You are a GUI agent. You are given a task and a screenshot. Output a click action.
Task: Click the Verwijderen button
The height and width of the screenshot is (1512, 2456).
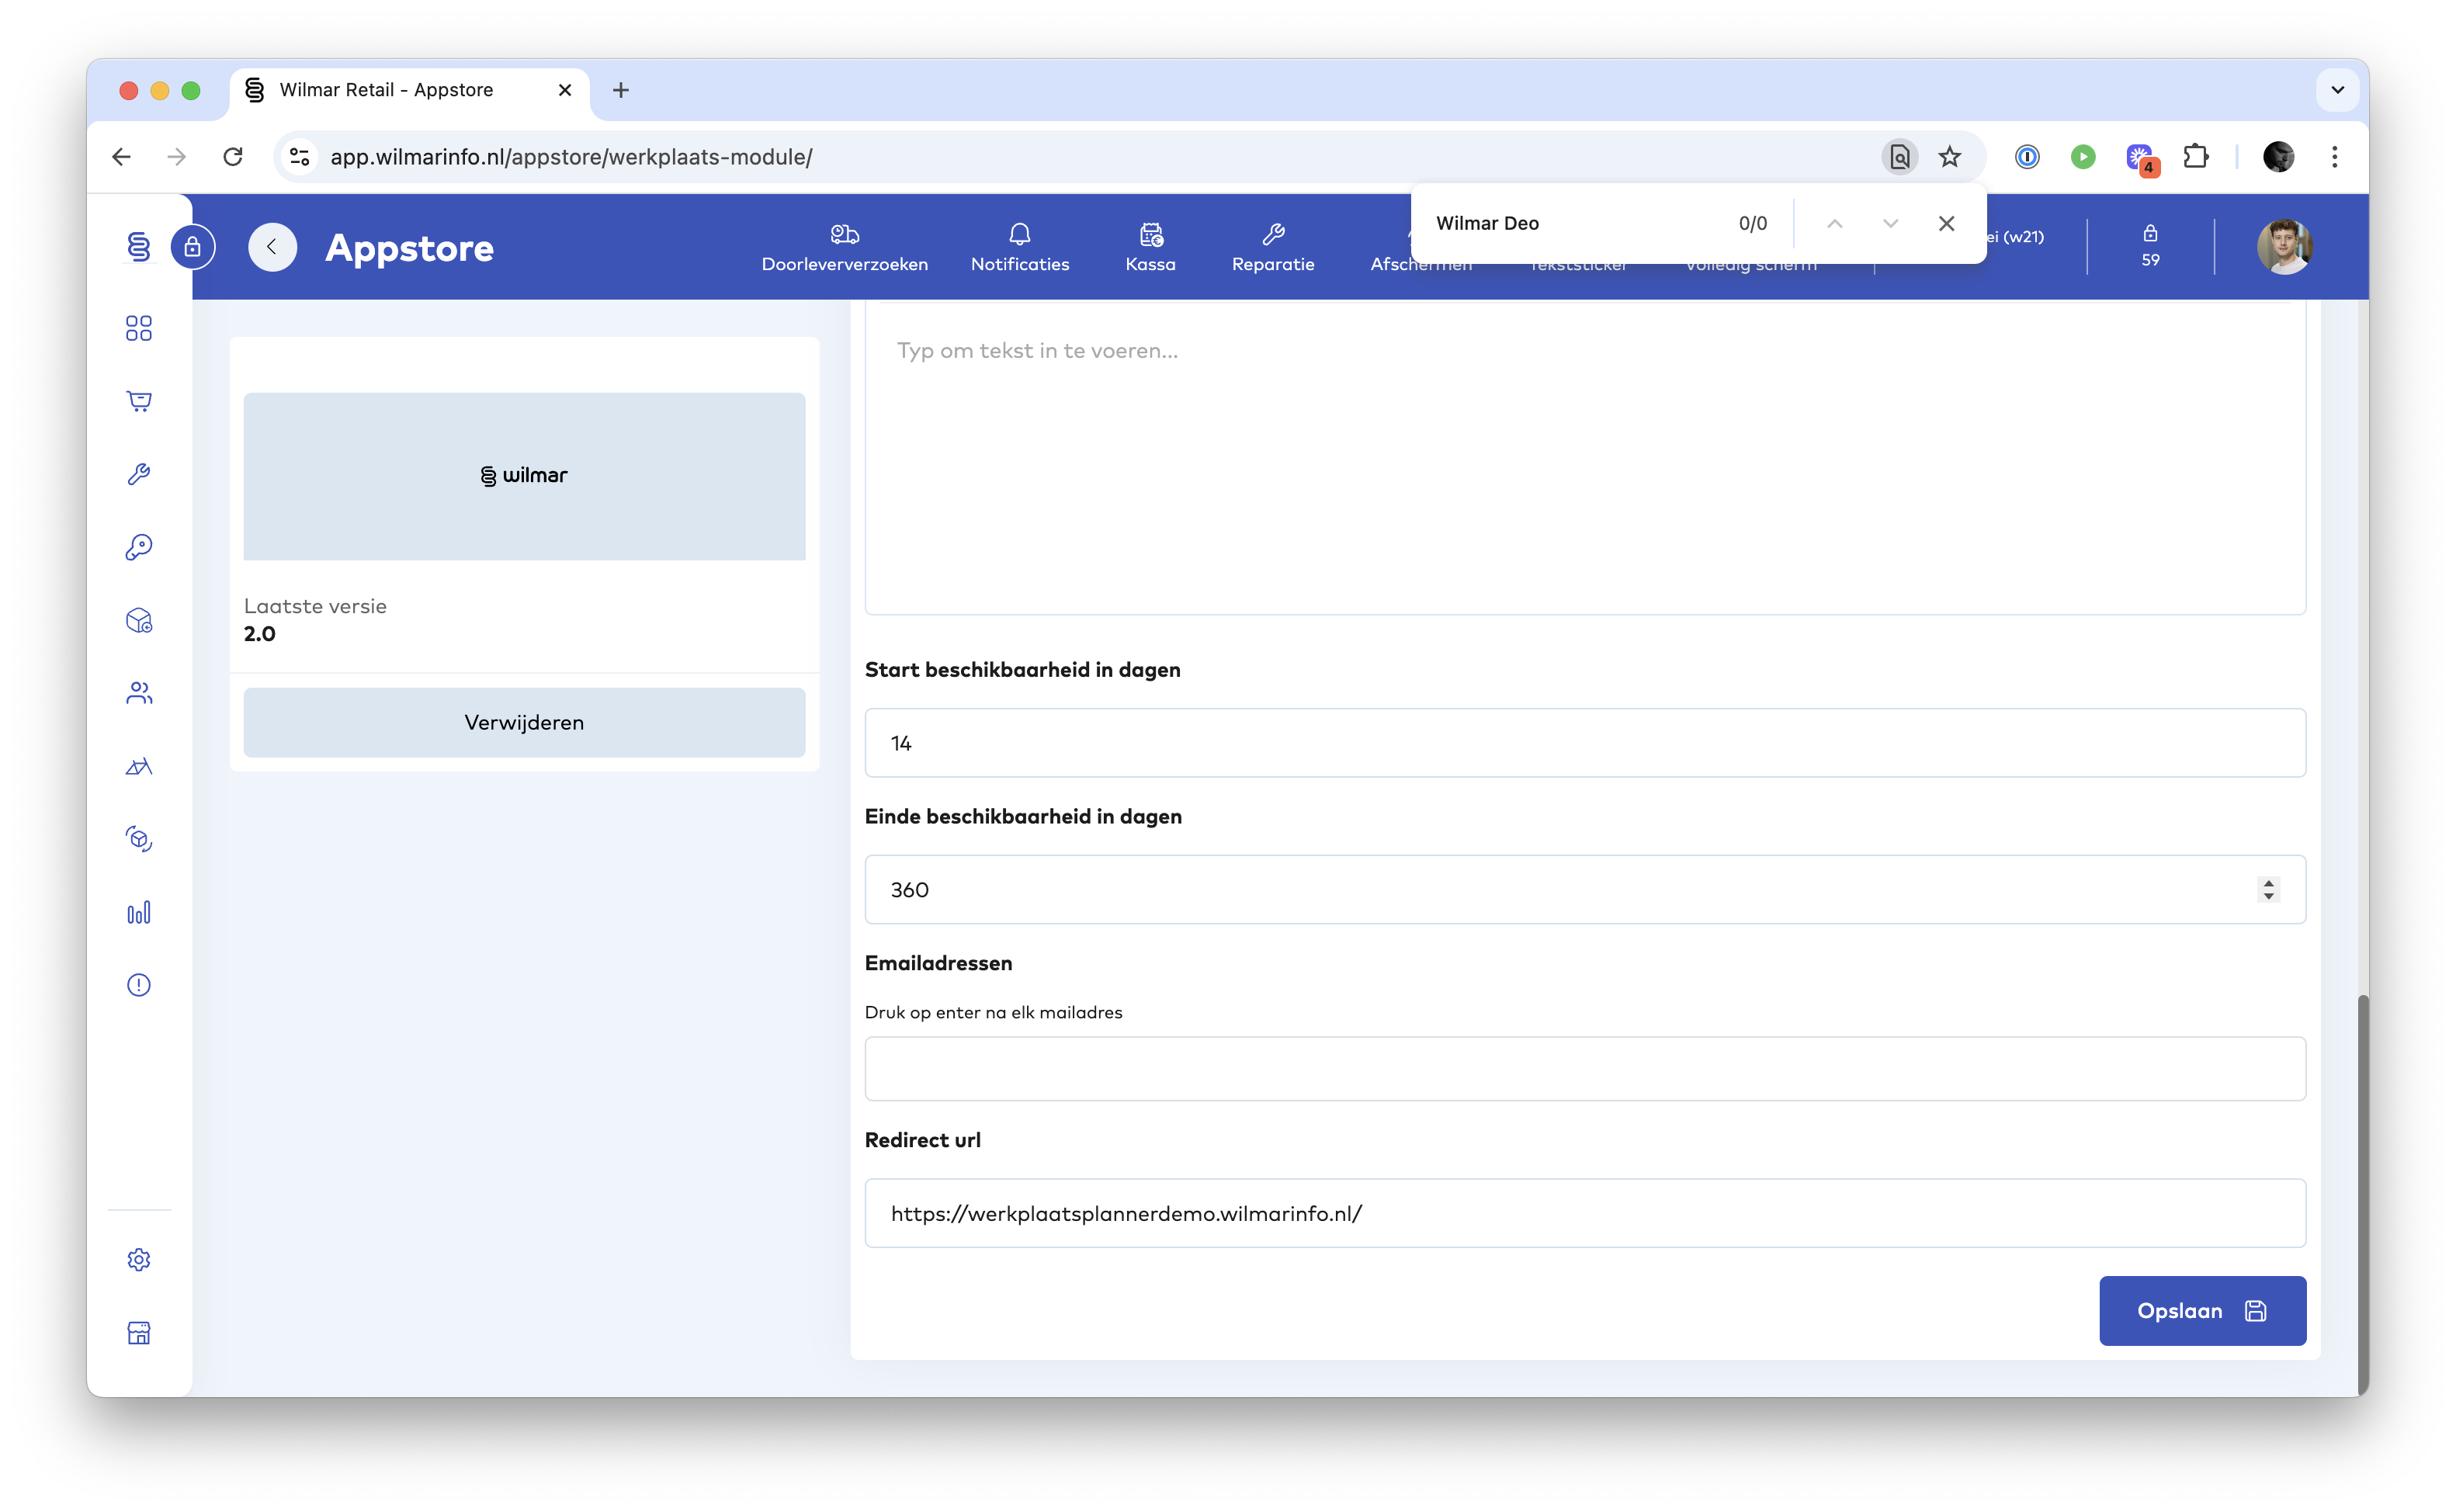[524, 722]
